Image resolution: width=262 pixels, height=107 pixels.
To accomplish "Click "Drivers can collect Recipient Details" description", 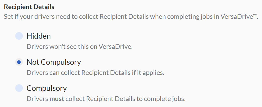I will 95,73.
